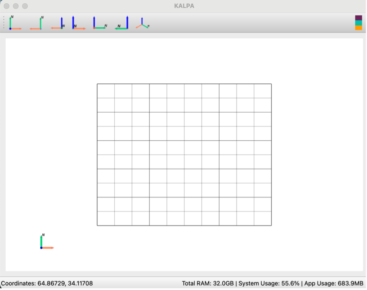
Task: Select the purple color block
Action: 358,18
